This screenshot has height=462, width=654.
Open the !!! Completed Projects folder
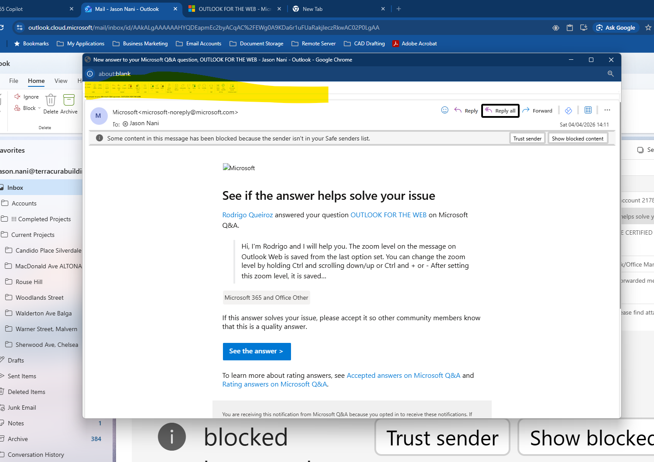pos(41,219)
